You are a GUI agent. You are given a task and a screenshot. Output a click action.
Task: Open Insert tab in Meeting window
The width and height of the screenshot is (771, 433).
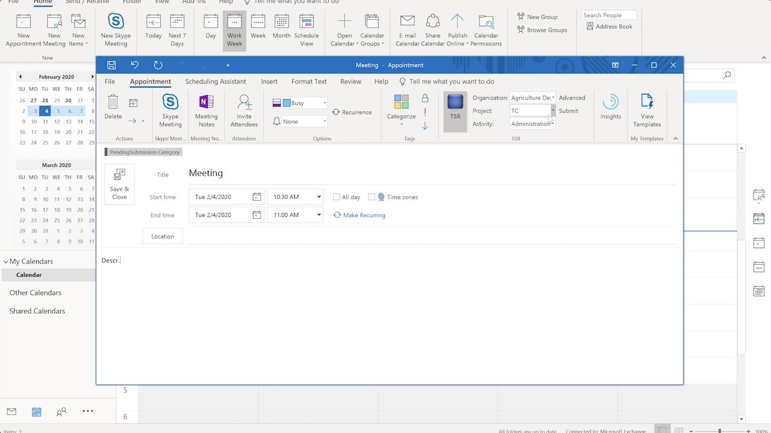click(x=269, y=82)
